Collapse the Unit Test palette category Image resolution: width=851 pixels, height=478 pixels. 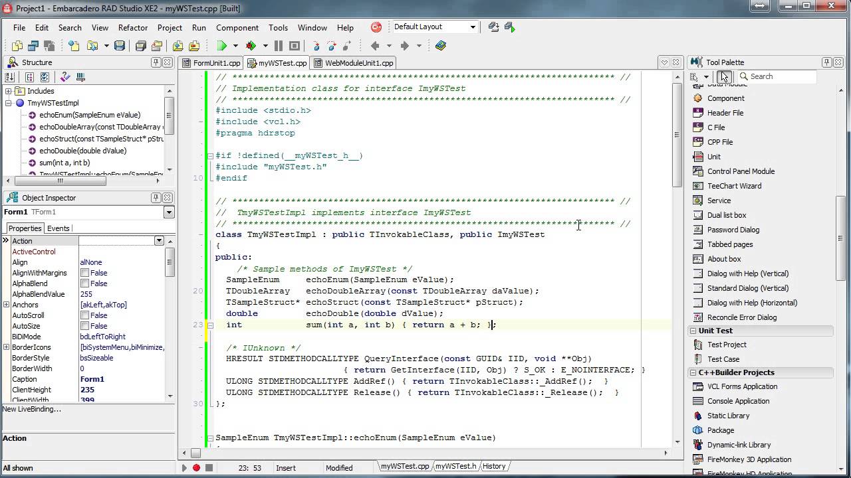[x=694, y=331]
